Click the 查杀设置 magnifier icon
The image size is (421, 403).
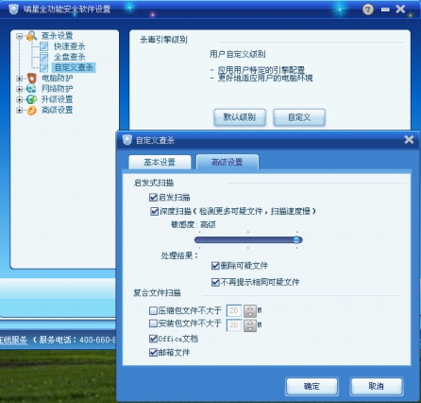click(x=31, y=36)
